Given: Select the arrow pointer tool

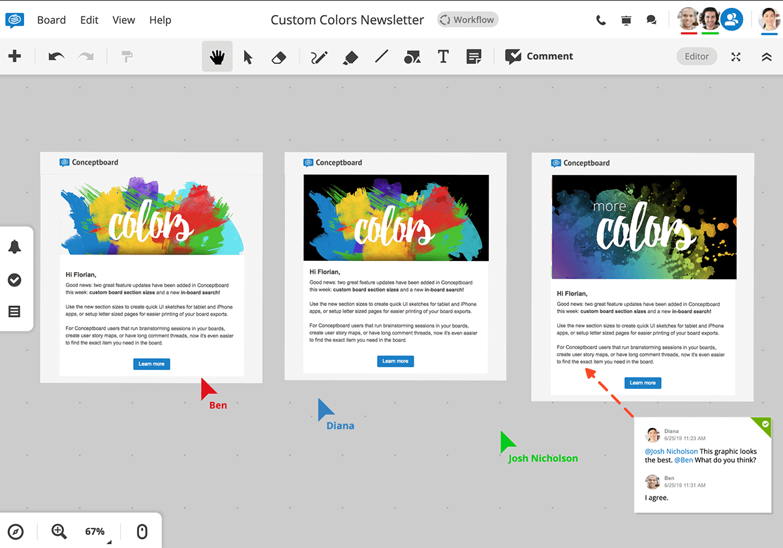Looking at the screenshot, I should (248, 57).
